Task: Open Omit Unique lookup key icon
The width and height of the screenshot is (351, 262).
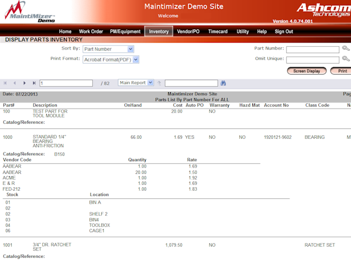Action: coord(346,59)
